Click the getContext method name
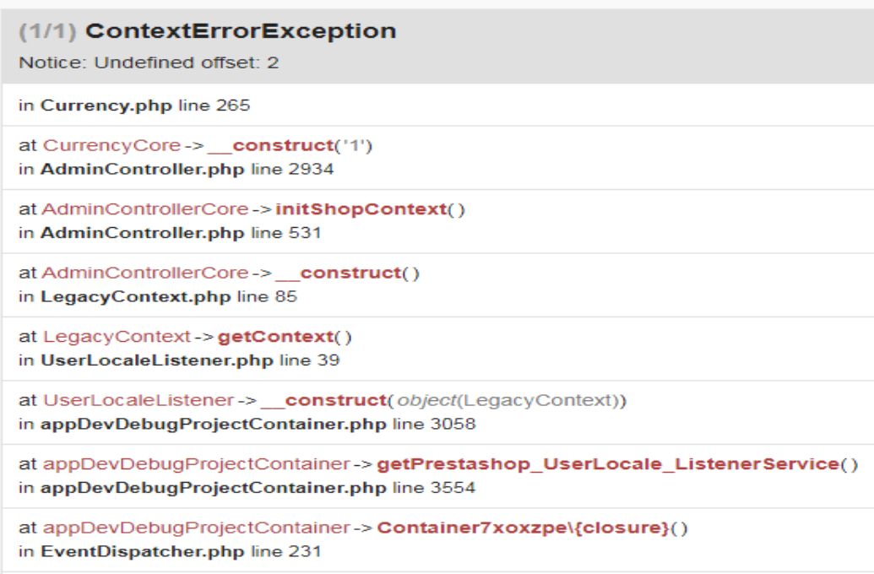 tap(275, 337)
